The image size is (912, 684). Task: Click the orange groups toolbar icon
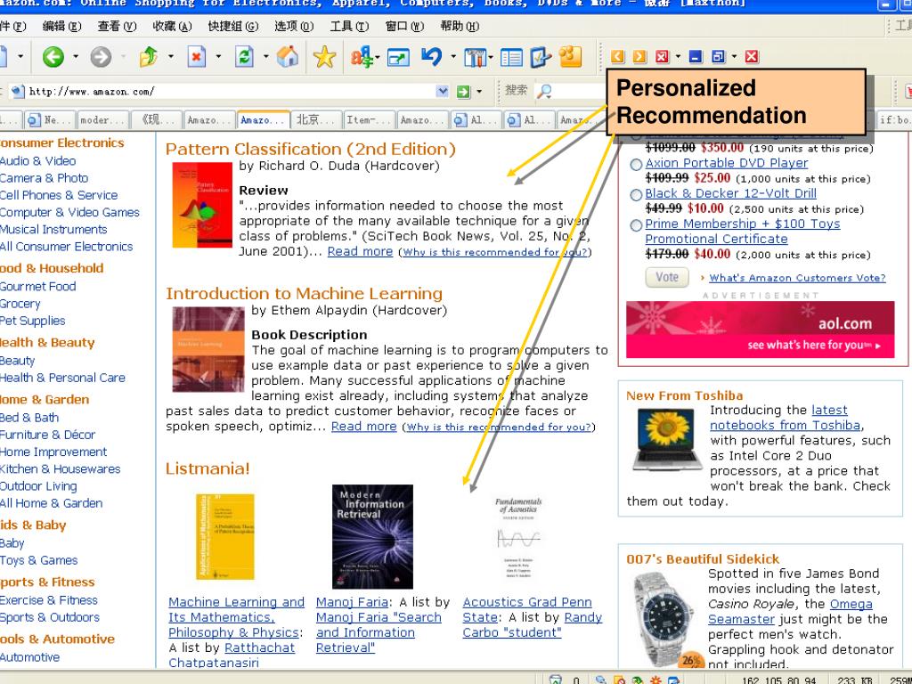(x=570, y=56)
